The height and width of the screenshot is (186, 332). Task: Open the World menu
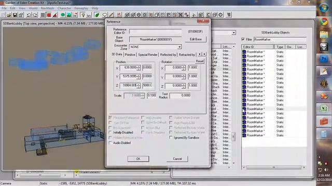click(x=33, y=8)
